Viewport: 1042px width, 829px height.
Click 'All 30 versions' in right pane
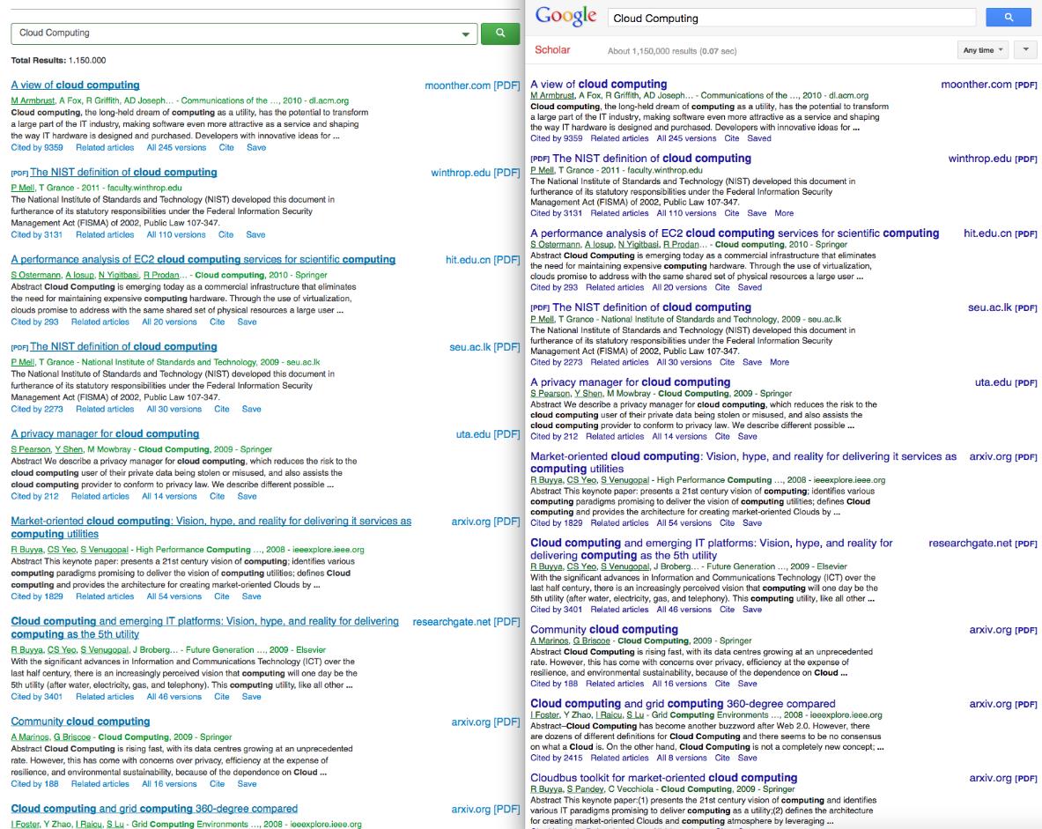pyautogui.click(x=684, y=362)
